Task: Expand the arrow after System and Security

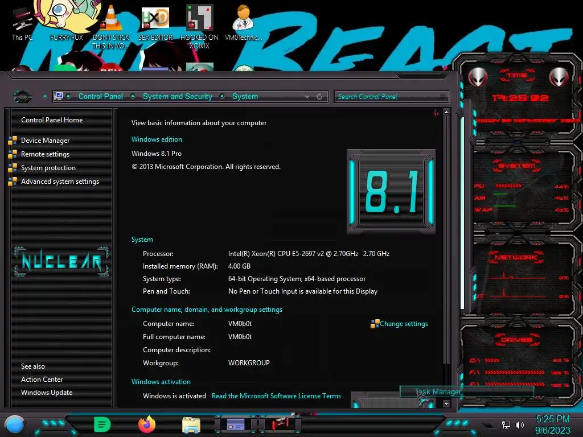Action: (x=222, y=96)
